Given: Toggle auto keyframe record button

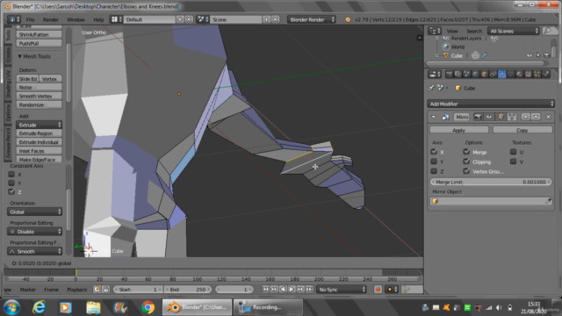Looking at the screenshot, I should (x=378, y=289).
